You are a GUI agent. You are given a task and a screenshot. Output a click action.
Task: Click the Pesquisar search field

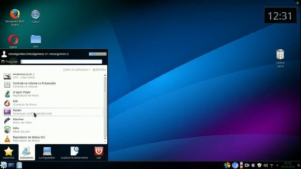point(62,61)
